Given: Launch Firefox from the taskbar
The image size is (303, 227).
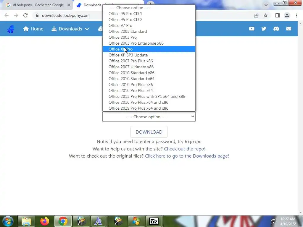Looking at the screenshot, I should pos(45,221).
